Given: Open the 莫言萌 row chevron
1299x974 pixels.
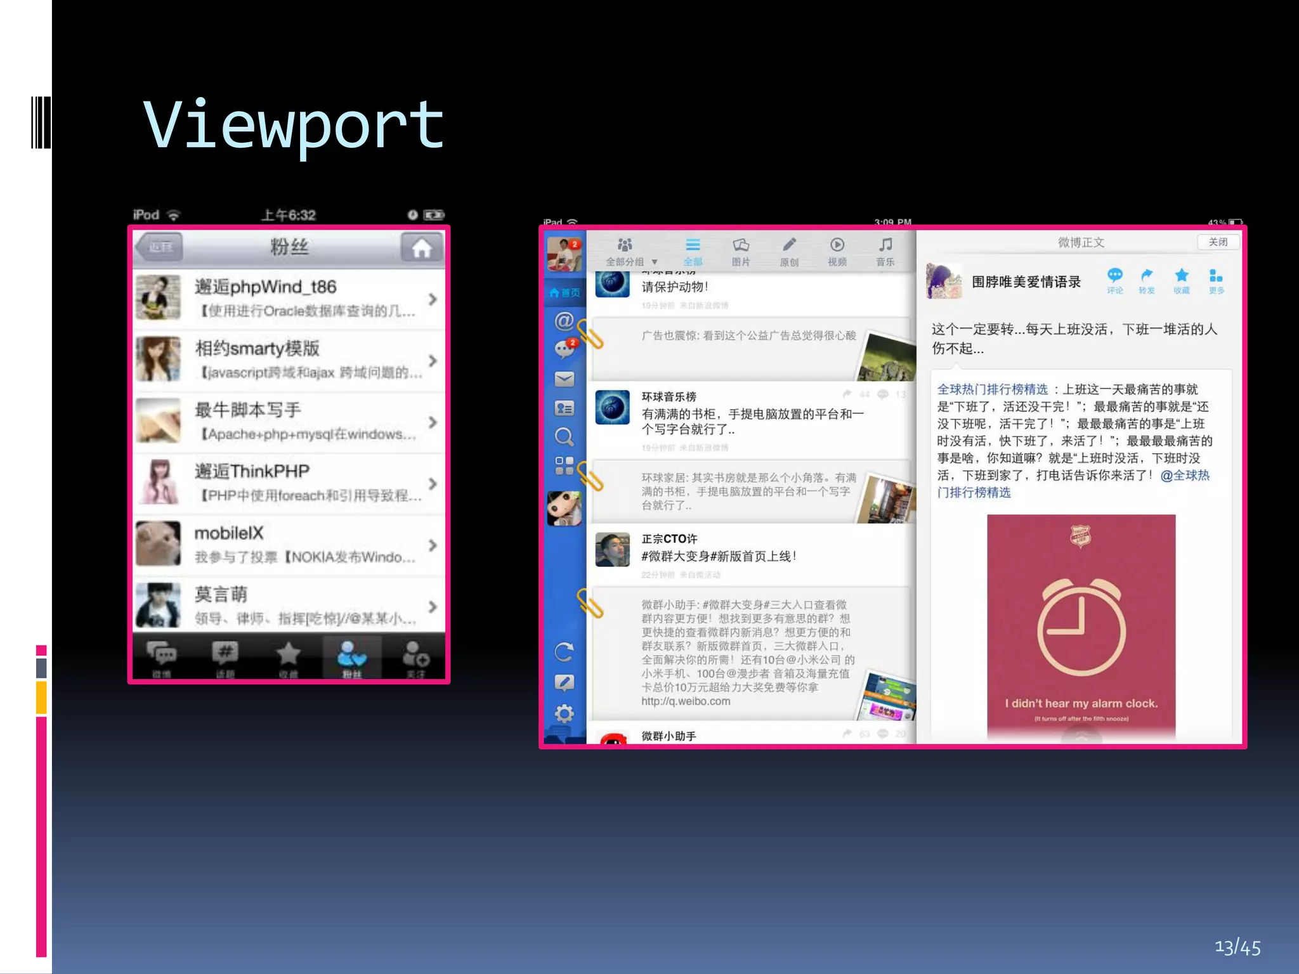Looking at the screenshot, I should 433,606.
